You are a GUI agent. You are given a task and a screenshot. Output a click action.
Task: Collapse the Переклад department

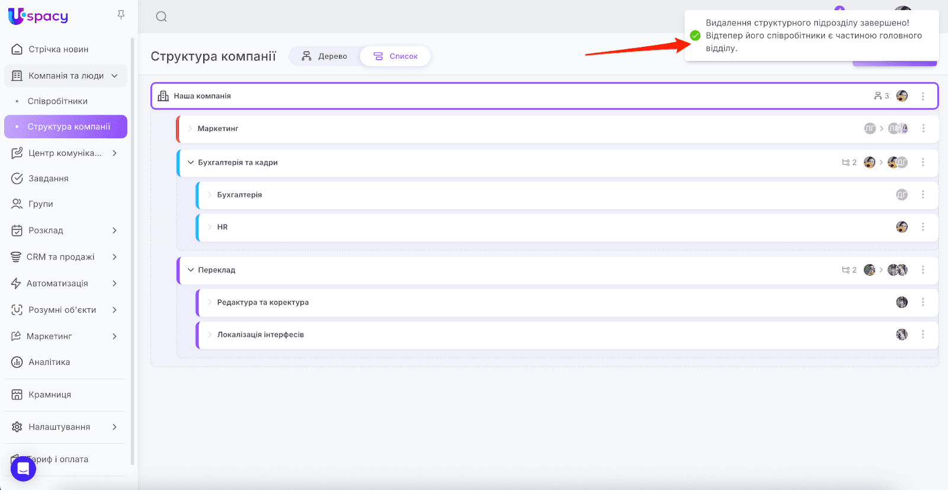coord(191,270)
